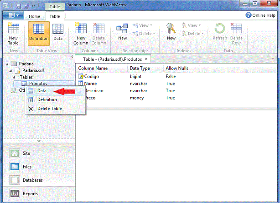Choose Data from the context menu
Viewport: 280px width, 203px height.
coord(55,91)
